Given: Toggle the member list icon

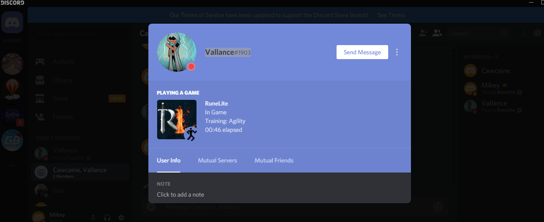Looking at the screenshot, I should (437, 33).
